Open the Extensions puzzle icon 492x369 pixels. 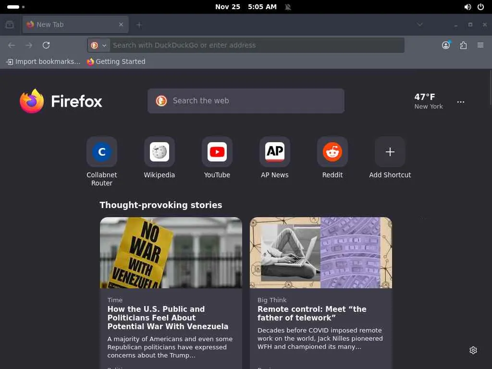(463, 45)
